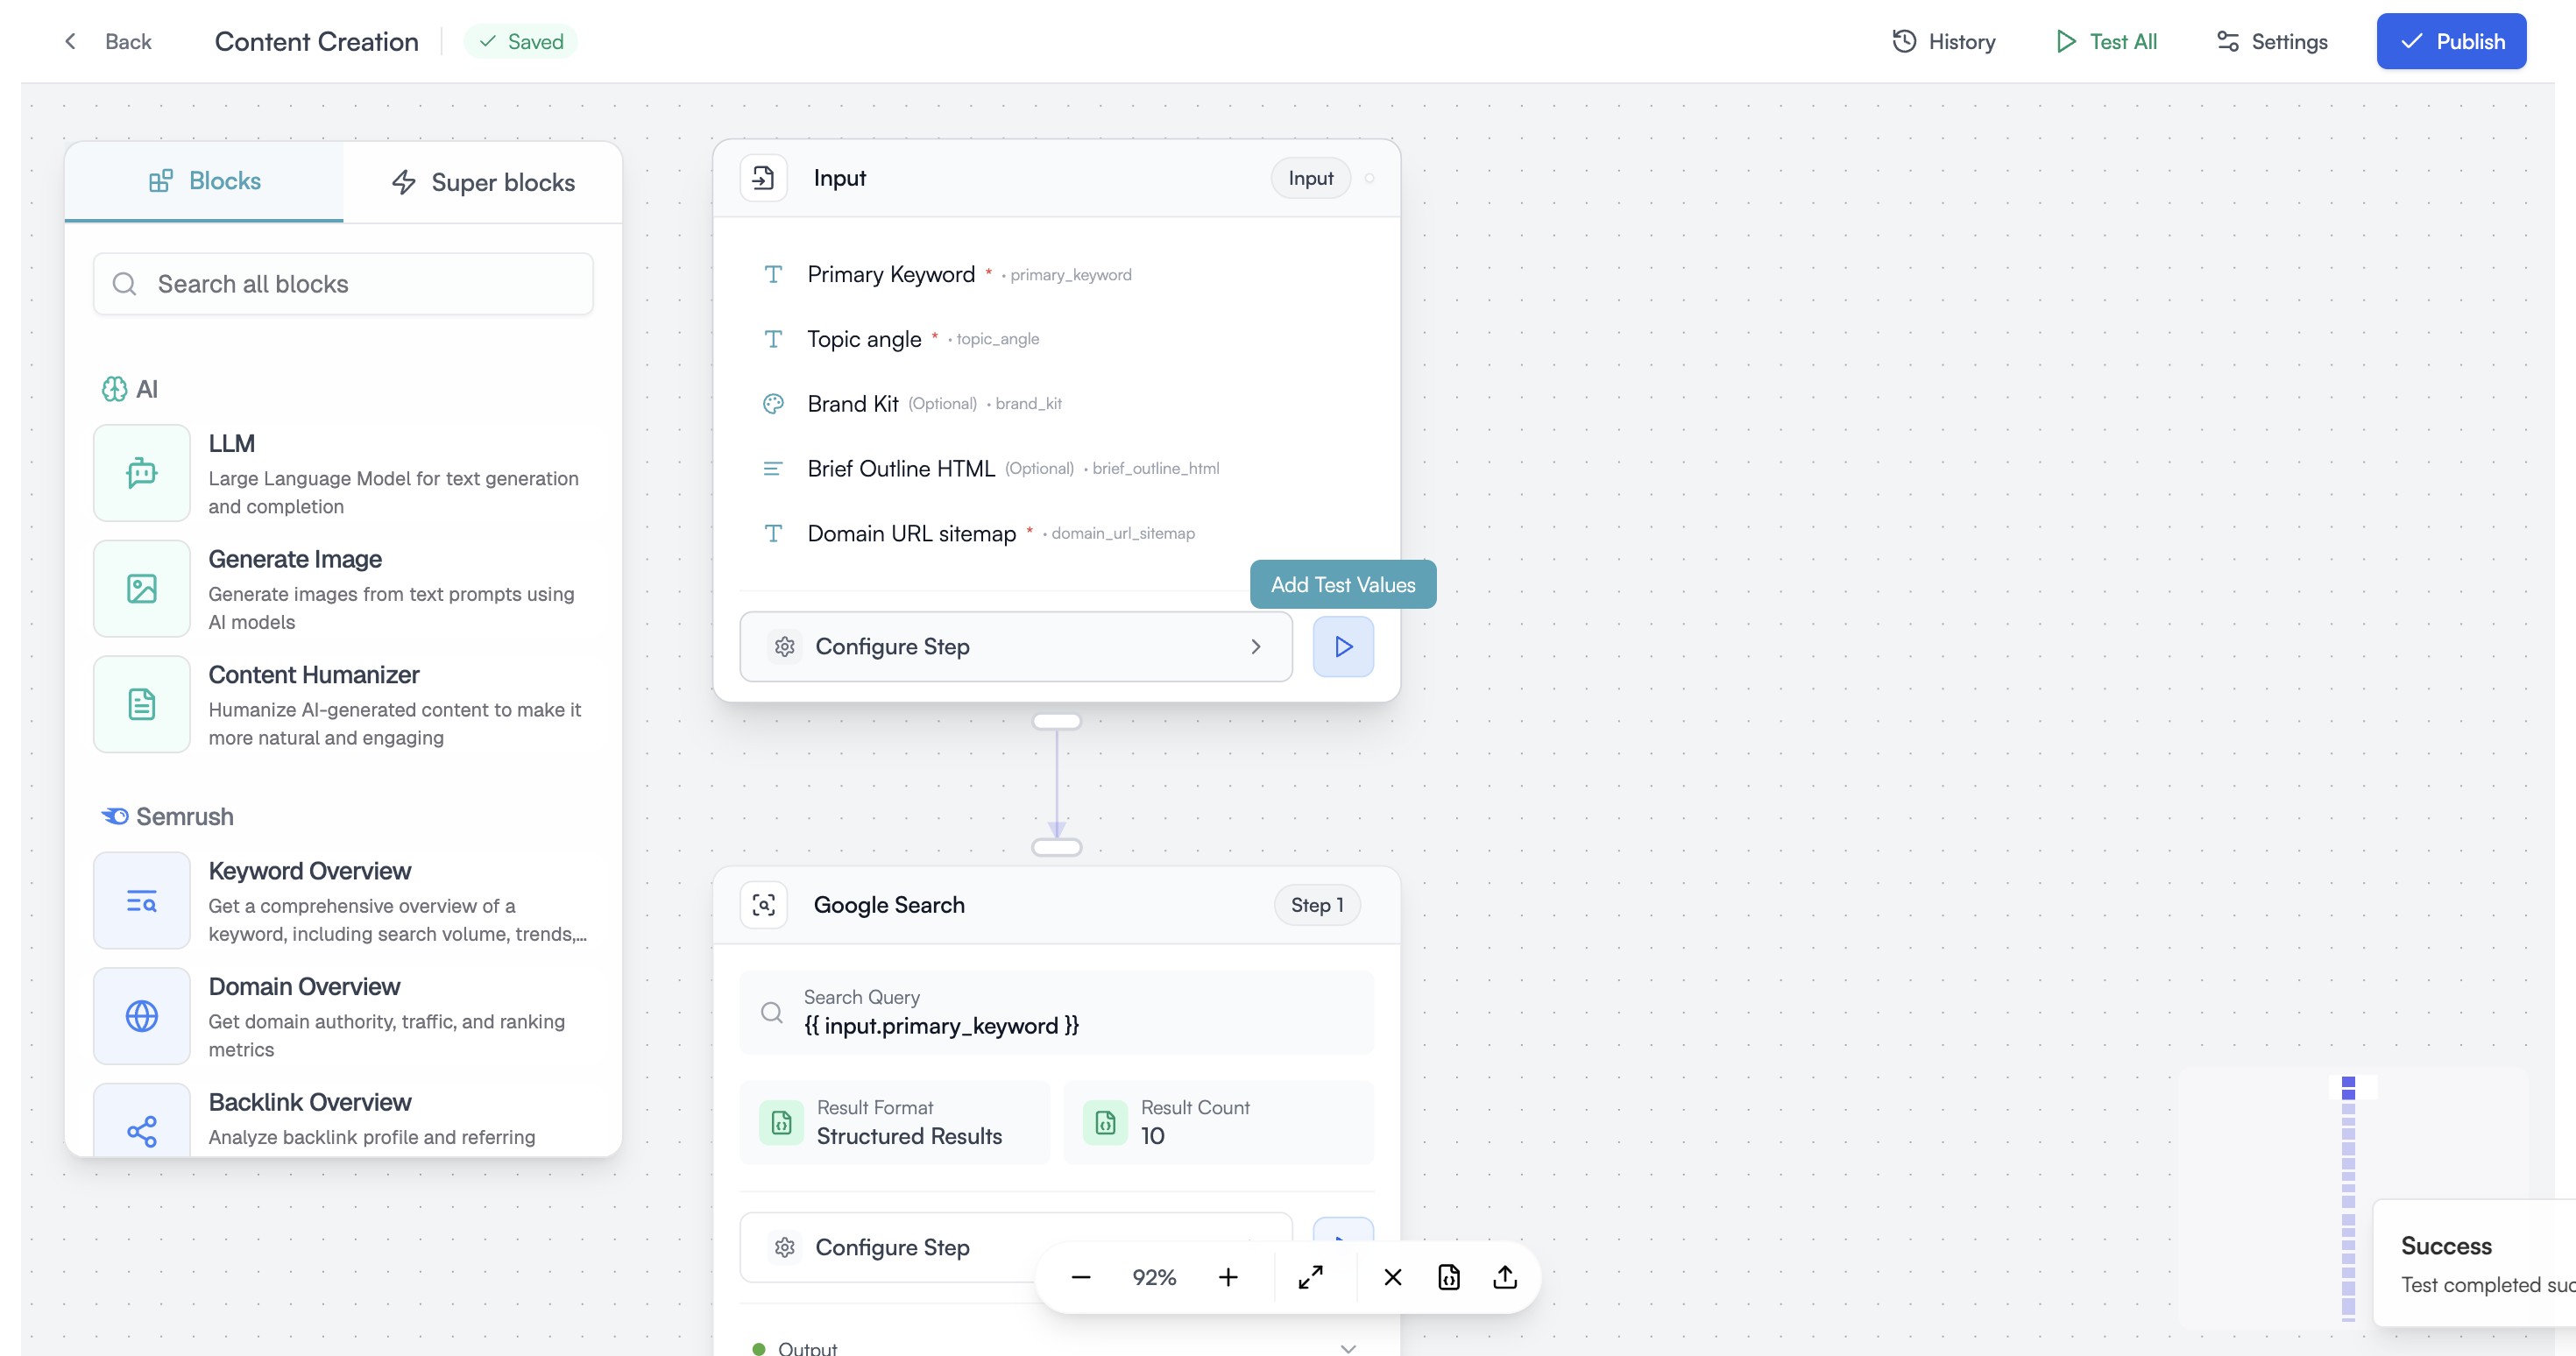Zoom out with the minus button
The image size is (2576, 1356).
point(1081,1277)
